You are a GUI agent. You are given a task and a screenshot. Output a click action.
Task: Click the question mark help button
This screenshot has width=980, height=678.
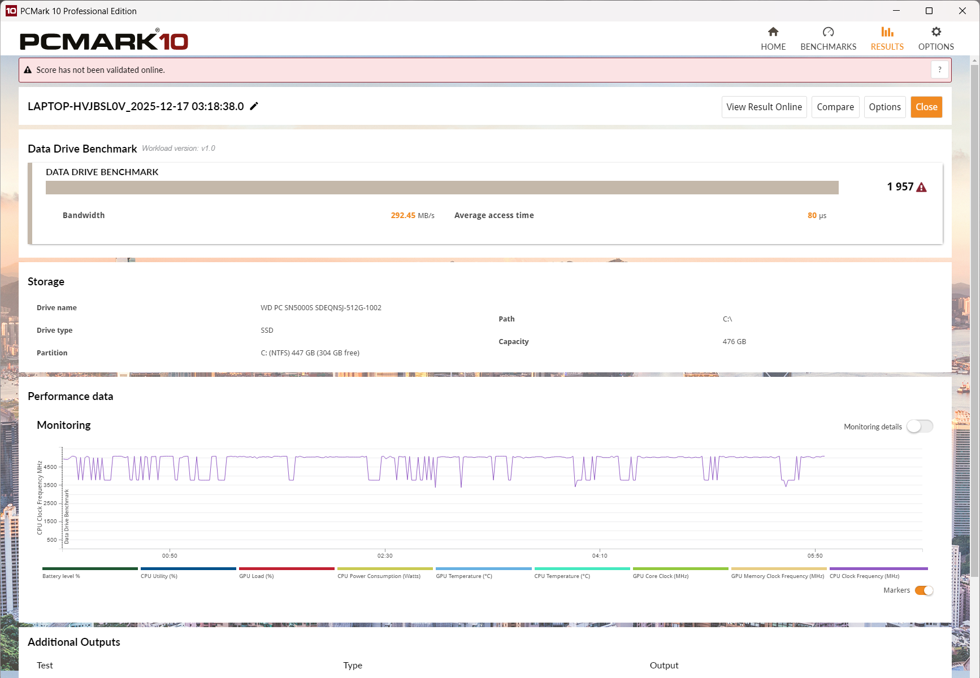click(940, 69)
